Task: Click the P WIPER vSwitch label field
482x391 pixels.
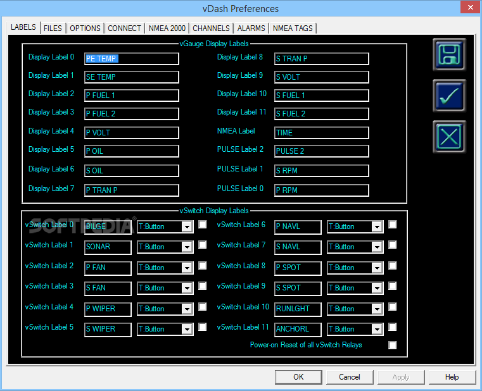Action: 108,309
